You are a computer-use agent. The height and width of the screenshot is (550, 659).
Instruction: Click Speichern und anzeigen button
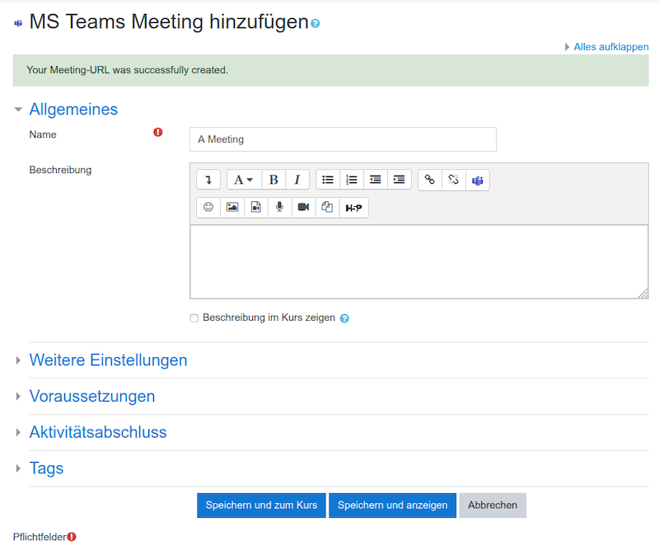pos(393,505)
